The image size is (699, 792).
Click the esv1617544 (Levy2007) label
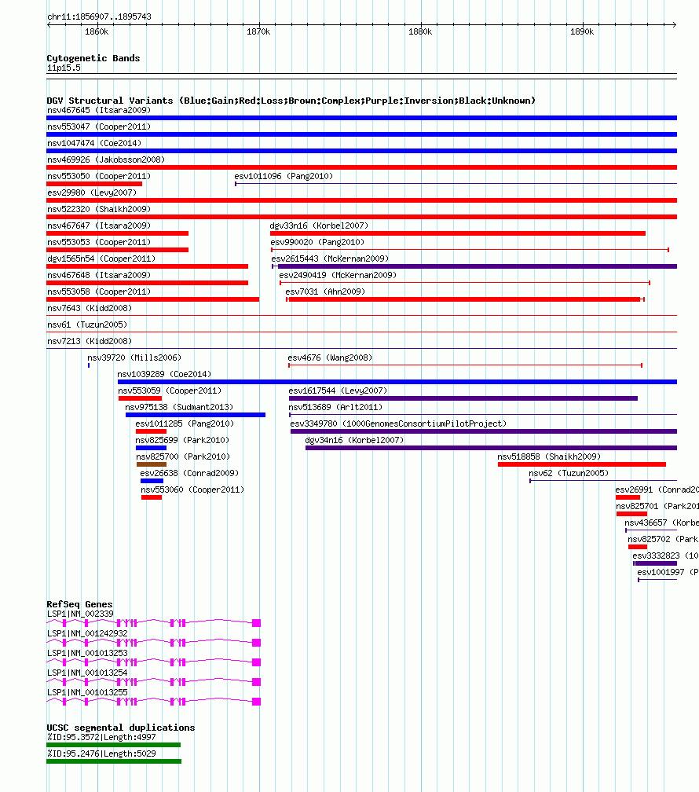tap(338, 391)
